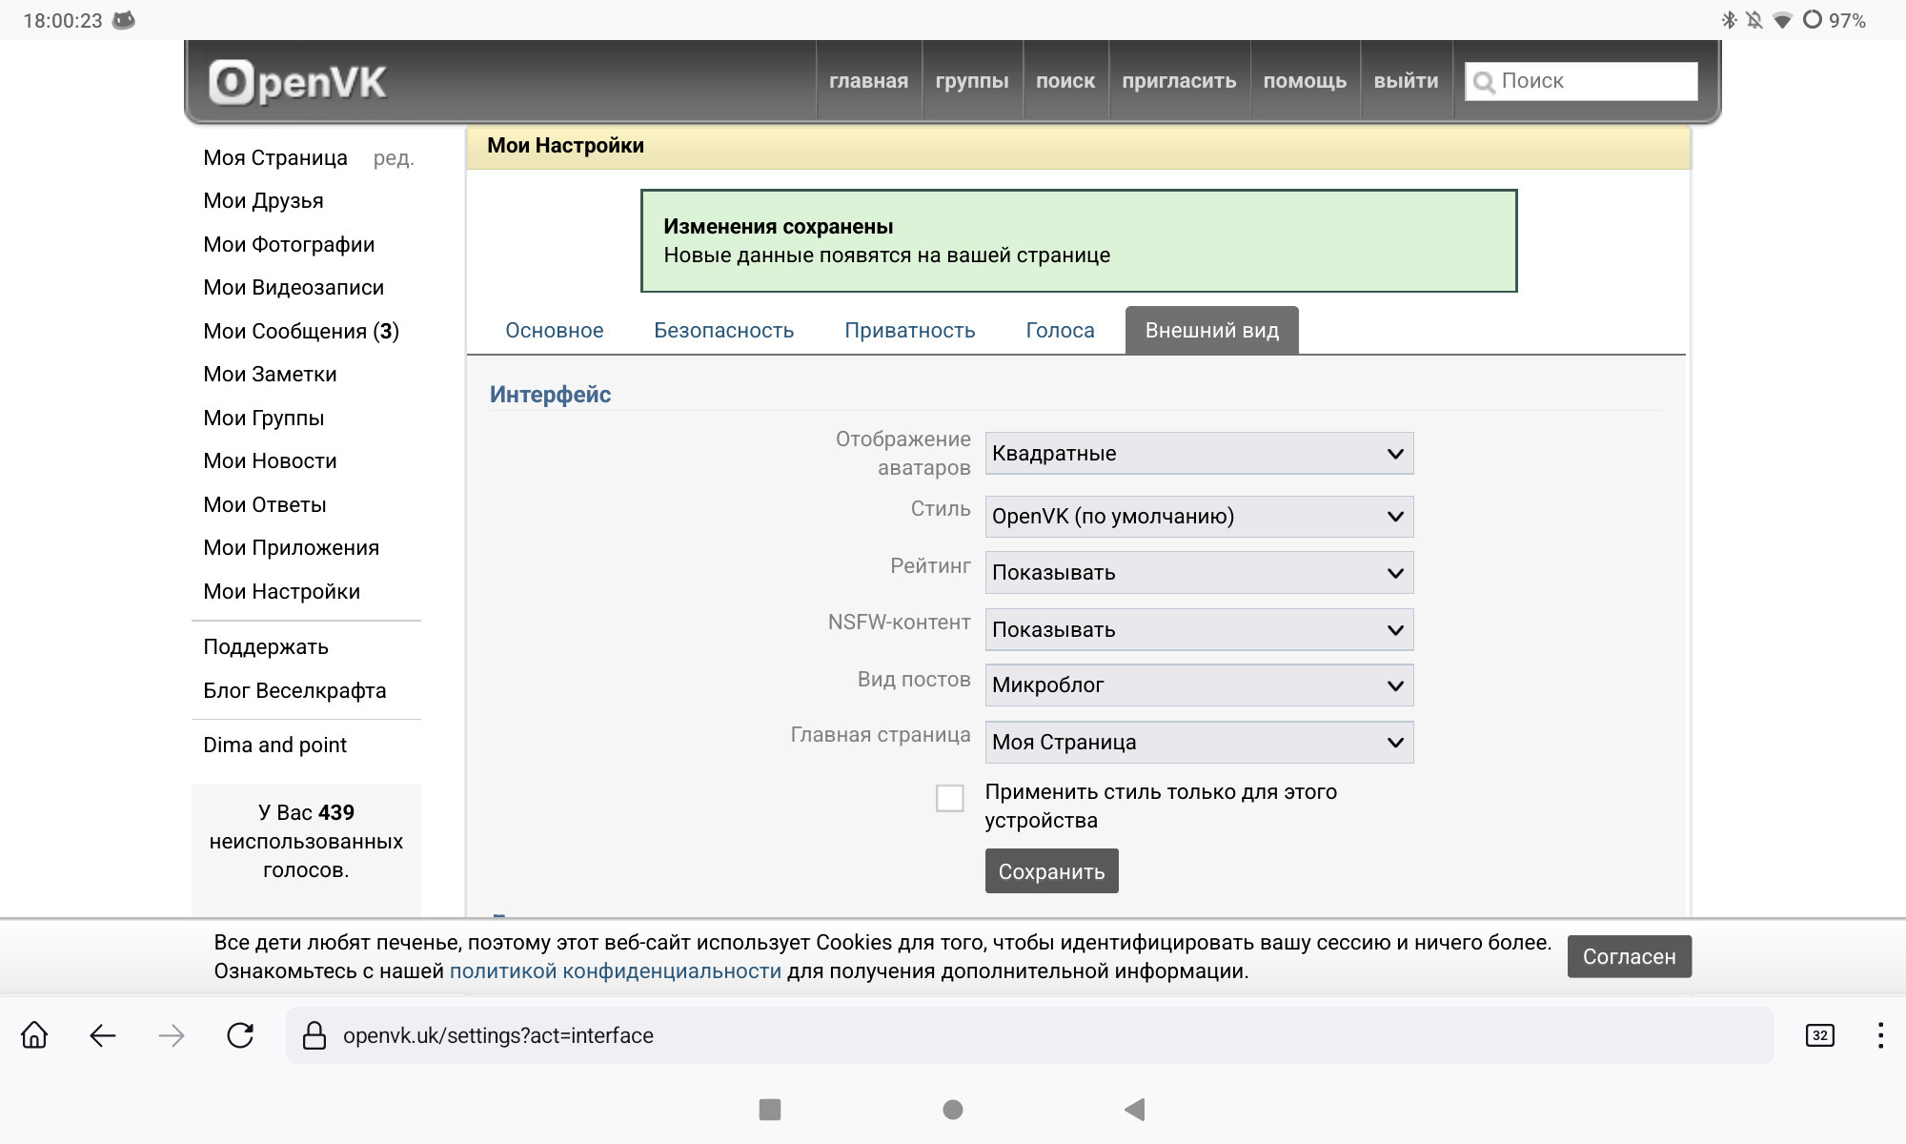The width and height of the screenshot is (1906, 1144).
Task: Click the padlock icon in the address bar
Action: [314, 1035]
